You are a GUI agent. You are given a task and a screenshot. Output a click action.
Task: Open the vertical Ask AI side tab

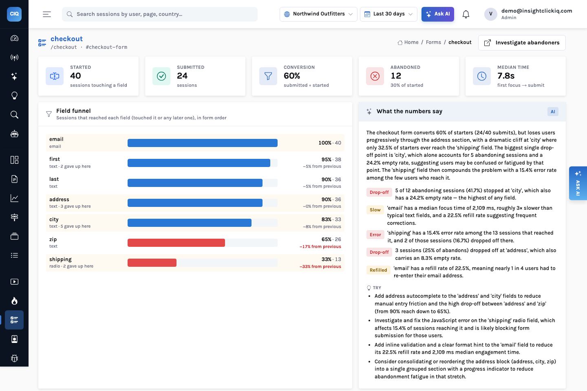click(578, 183)
